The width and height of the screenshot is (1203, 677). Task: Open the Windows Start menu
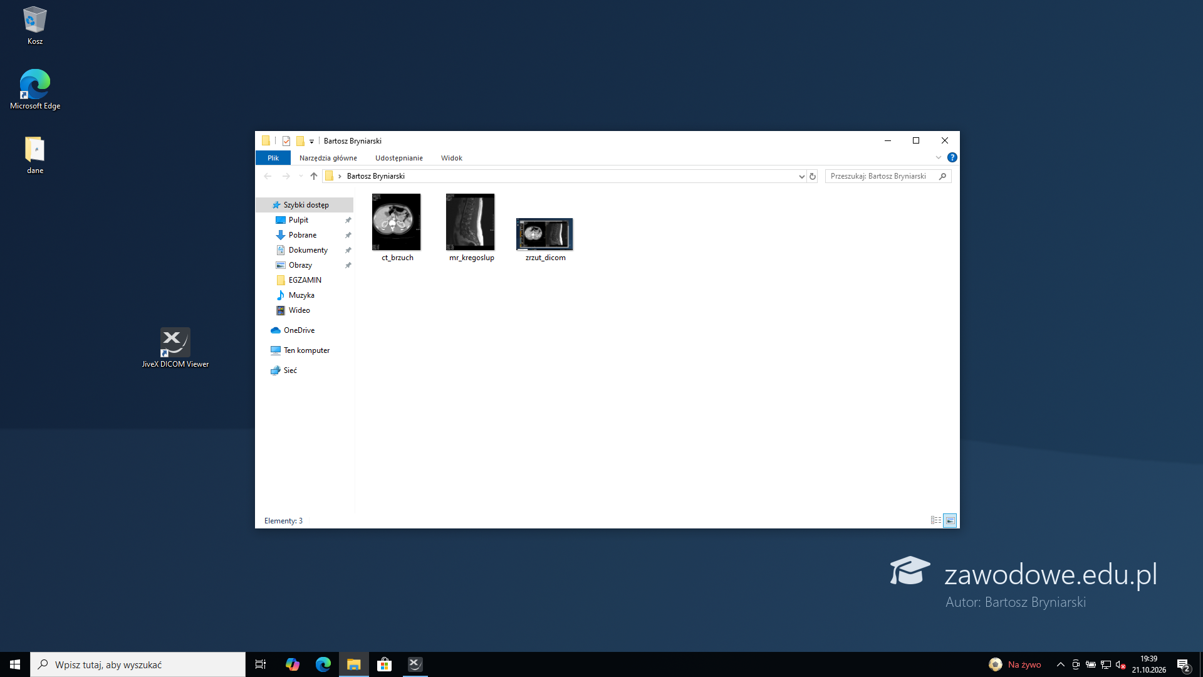click(15, 664)
